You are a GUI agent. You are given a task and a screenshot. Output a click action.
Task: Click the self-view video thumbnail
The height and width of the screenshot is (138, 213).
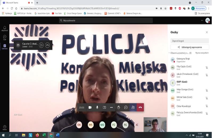coord(155,124)
